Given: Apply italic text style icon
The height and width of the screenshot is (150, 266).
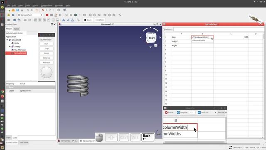Looking at the screenshot, I should pos(68,20).
